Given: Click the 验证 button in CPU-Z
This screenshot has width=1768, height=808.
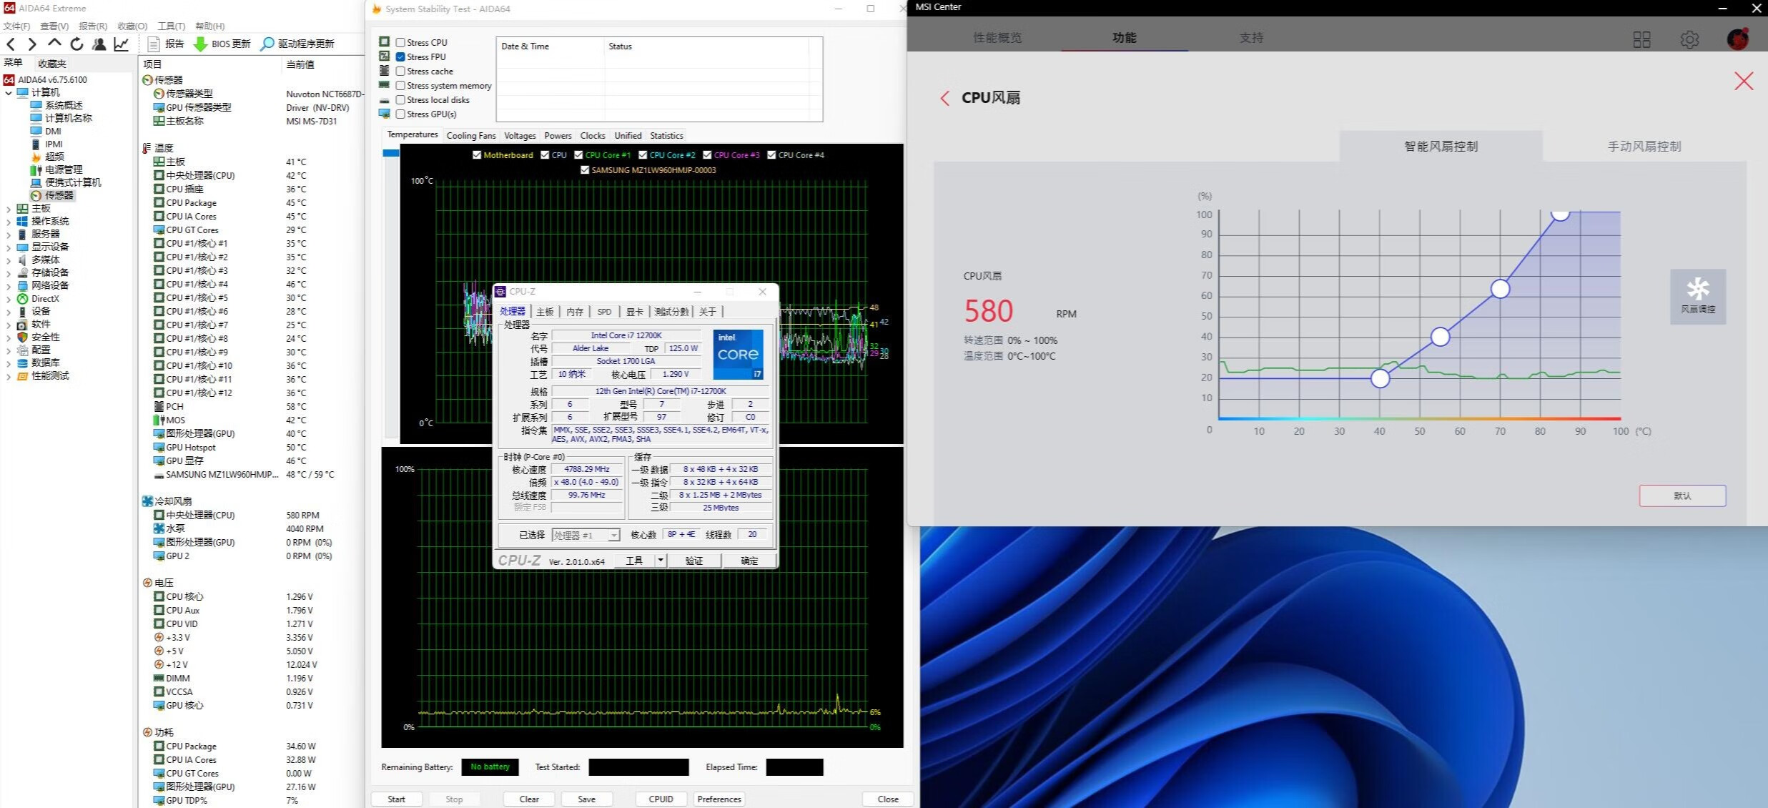Looking at the screenshot, I should click(x=694, y=561).
